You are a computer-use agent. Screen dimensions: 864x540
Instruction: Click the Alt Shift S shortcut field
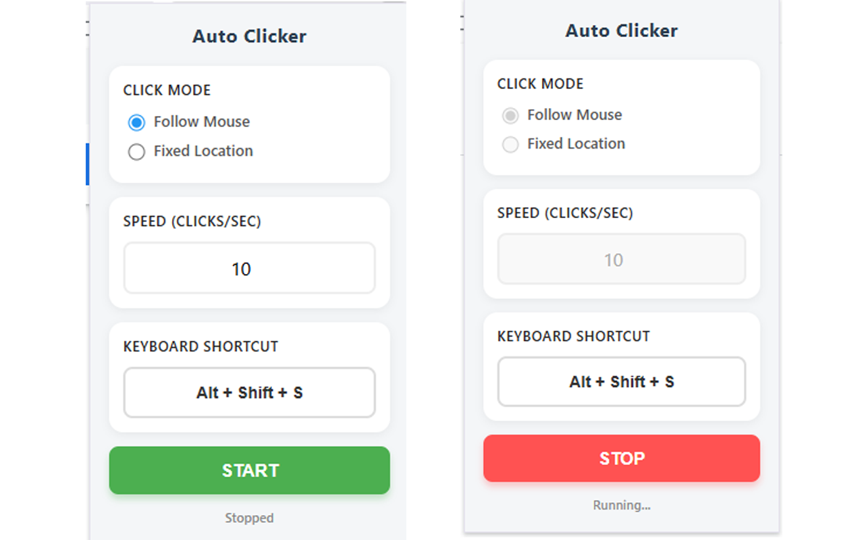coord(249,393)
